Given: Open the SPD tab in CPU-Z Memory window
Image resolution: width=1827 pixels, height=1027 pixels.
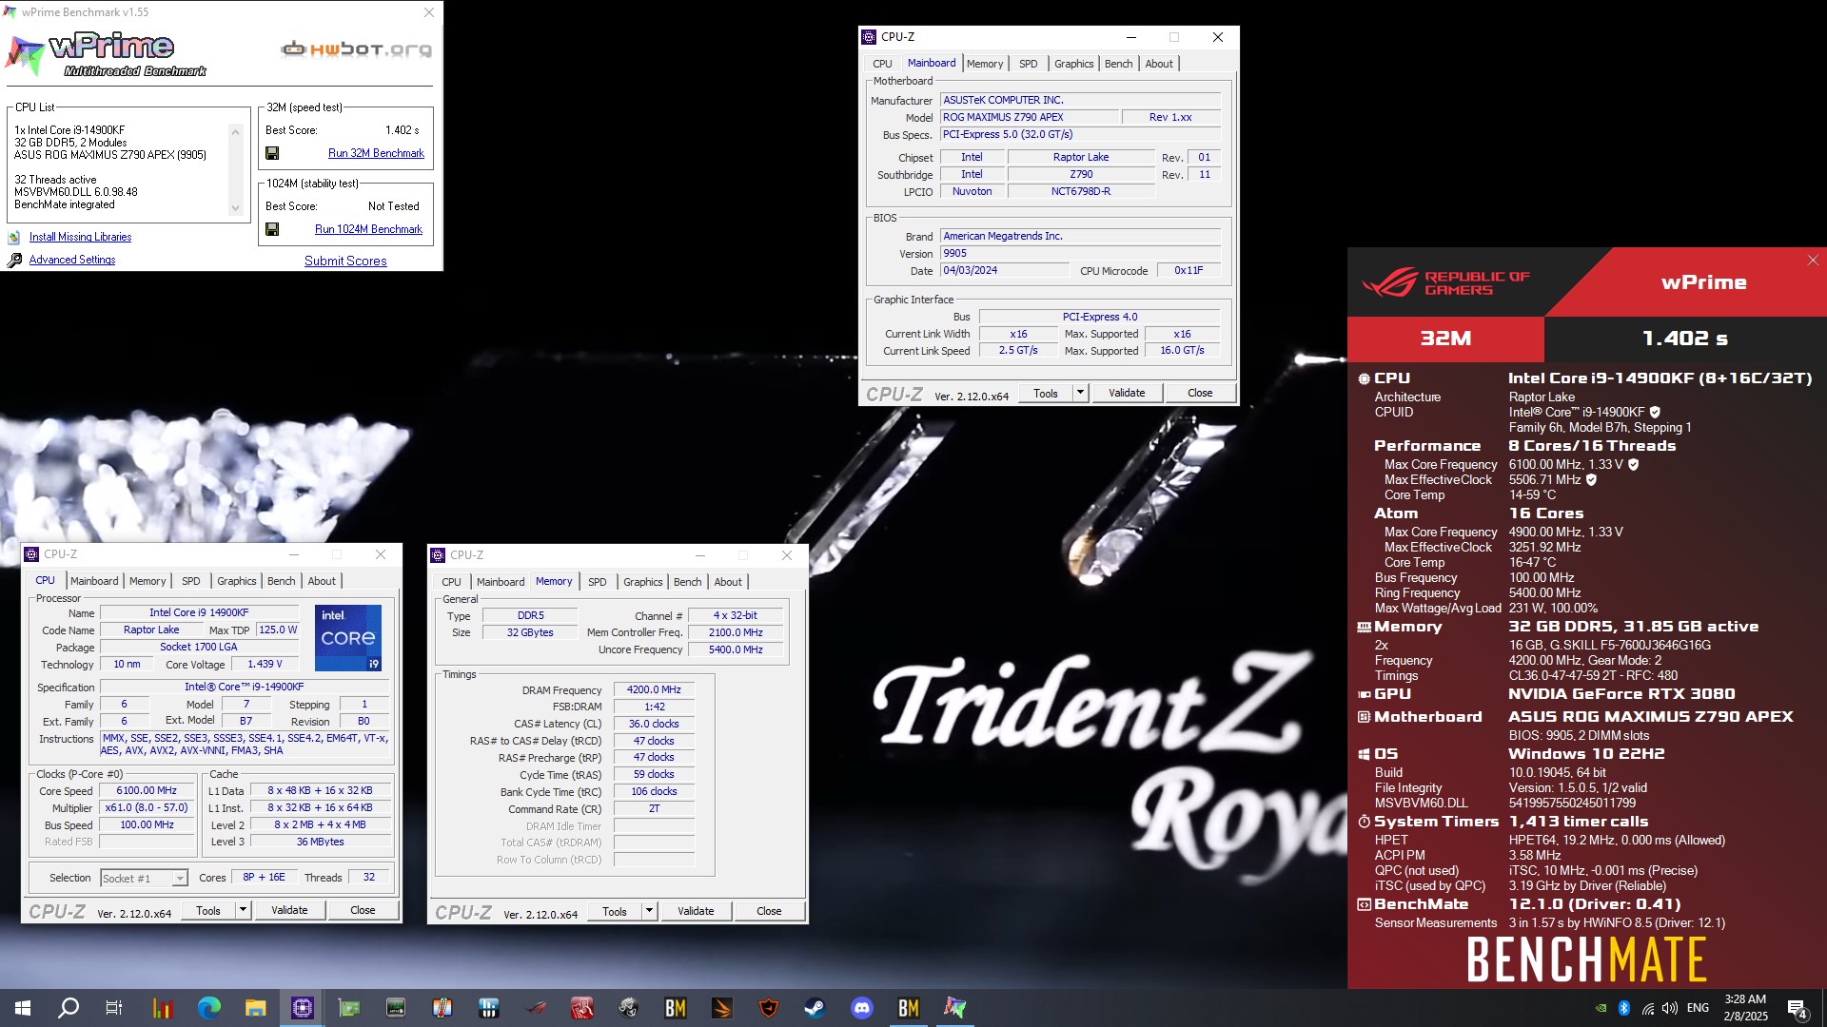Looking at the screenshot, I should 597,582.
